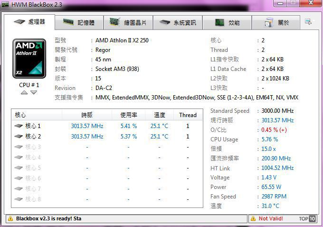This screenshot has width=323, height=227.
Task: Click the greyed 核心 7 chip icon
Action: (19, 188)
